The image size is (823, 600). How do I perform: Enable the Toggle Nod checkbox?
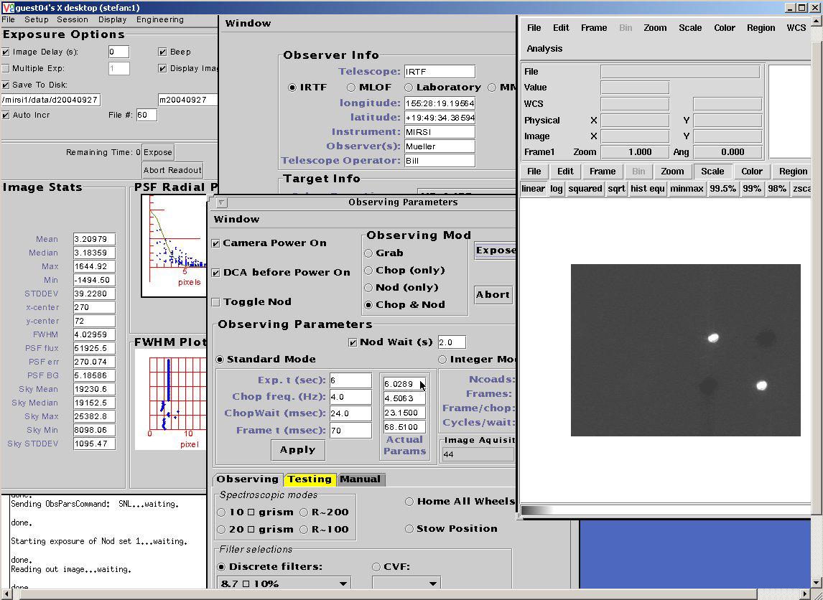216,302
